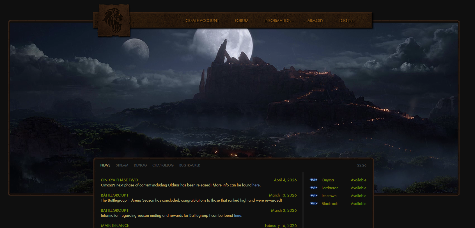This screenshot has width=475, height=228.
Task: Open the Changelog tab
Action: [x=163, y=165]
